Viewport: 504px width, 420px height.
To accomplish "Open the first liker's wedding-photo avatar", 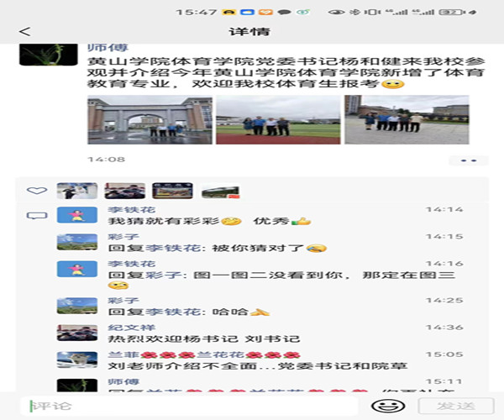I will click(x=77, y=191).
